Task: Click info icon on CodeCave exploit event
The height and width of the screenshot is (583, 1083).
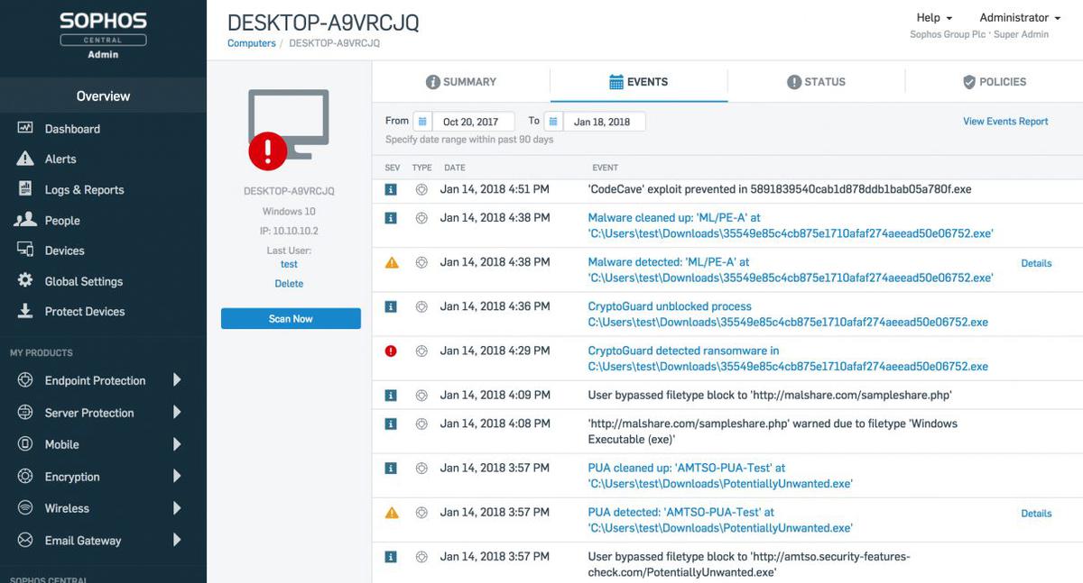Action: coord(391,189)
